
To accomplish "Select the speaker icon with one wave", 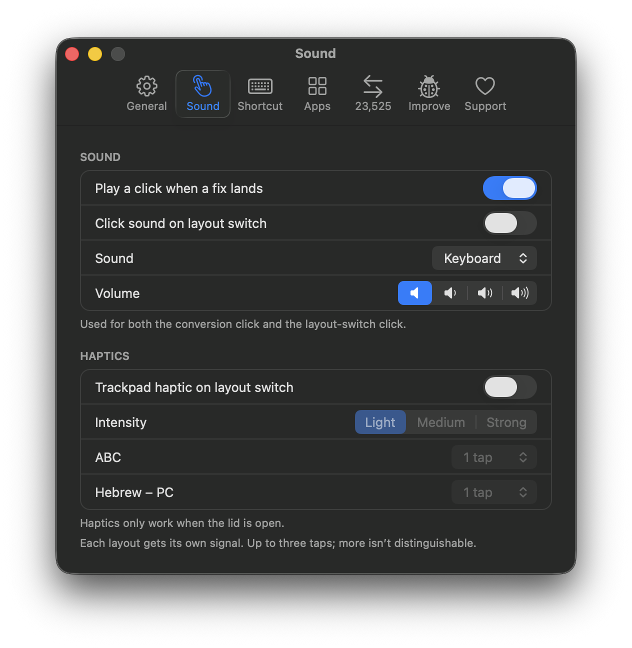I will [x=450, y=293].
